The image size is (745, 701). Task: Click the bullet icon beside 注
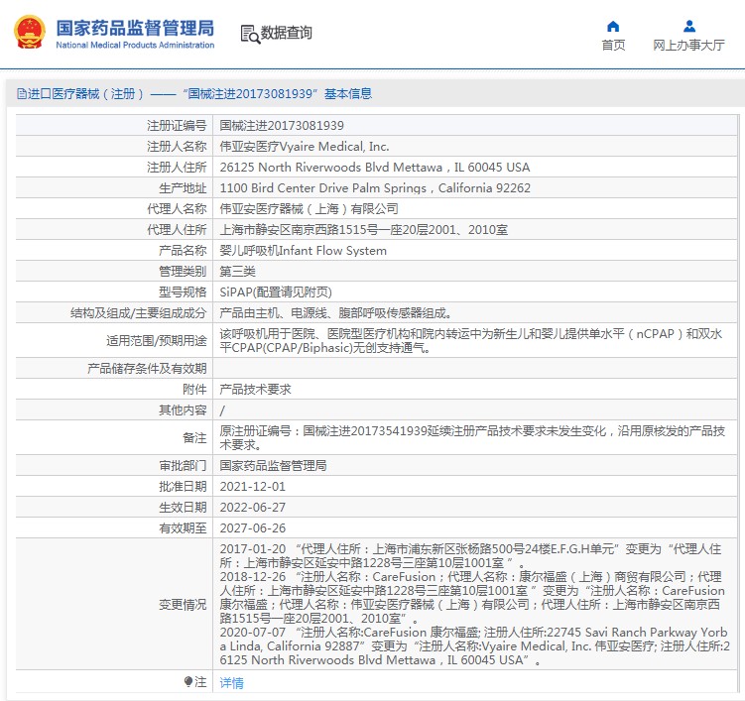click(188, 681)
